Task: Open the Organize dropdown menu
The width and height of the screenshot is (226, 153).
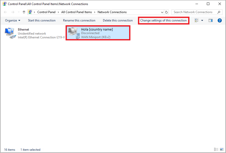Action: [13, 20]
